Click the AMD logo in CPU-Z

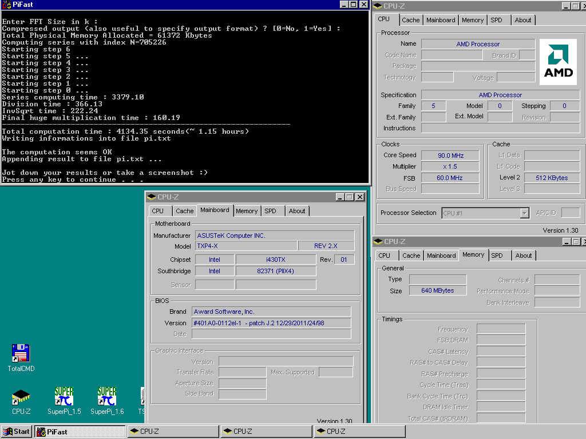pyautogui.click(x=559, y=62)
